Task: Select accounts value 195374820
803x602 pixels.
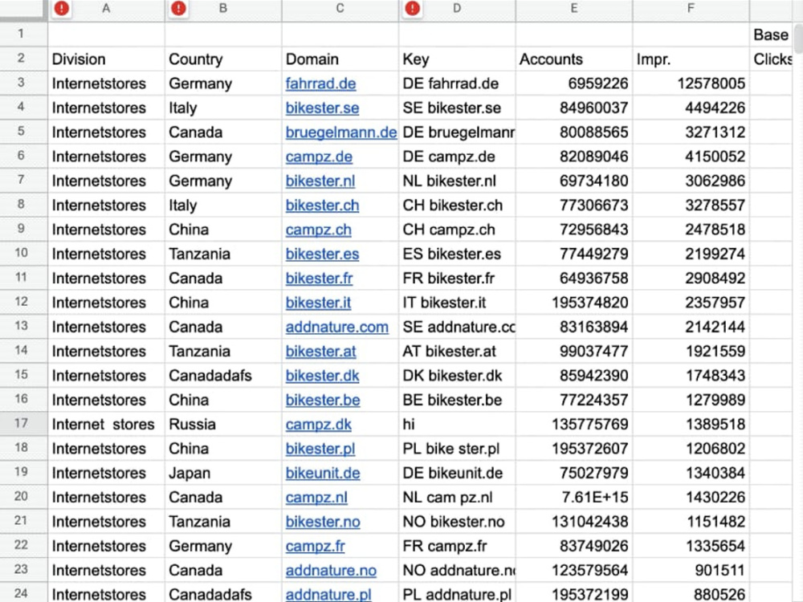Action: [574, 302]
